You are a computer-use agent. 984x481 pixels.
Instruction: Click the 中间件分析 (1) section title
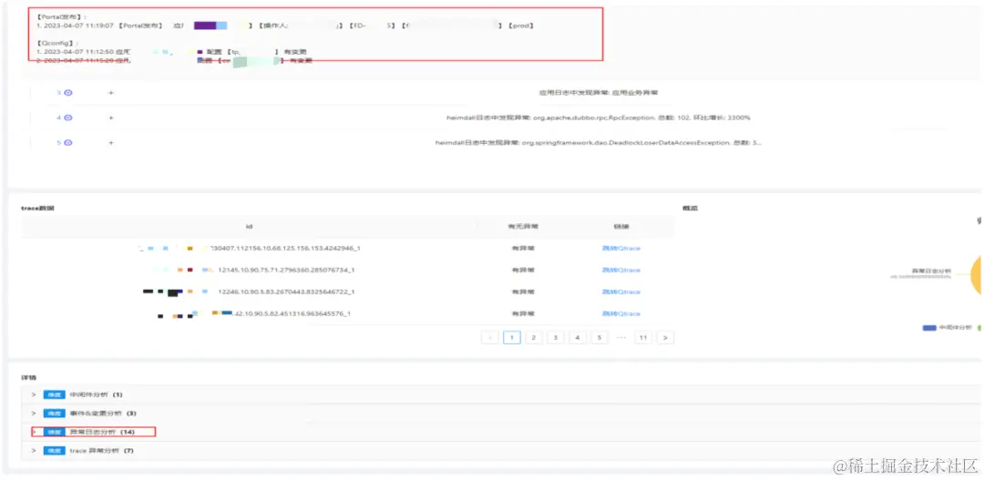click(96, 394)
